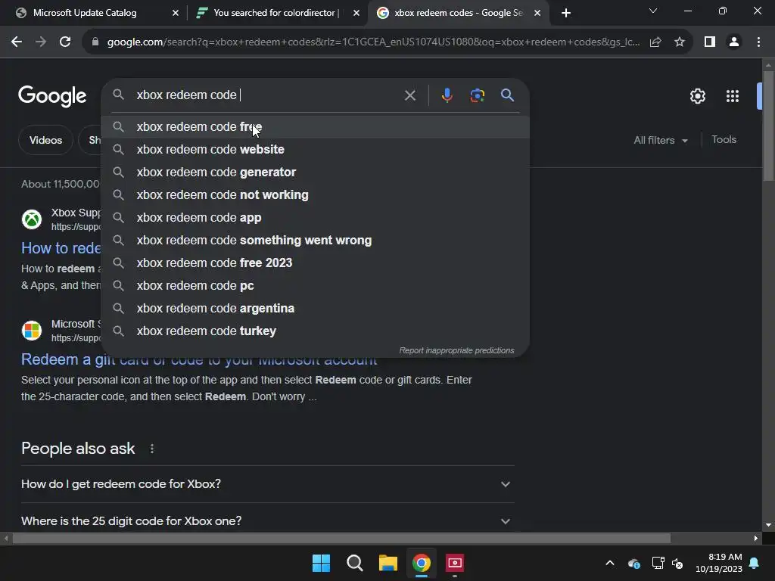The image size is (775, 581).
Task: Pick suggestion xbox redeem code argentina
Action: pos(315,309)
